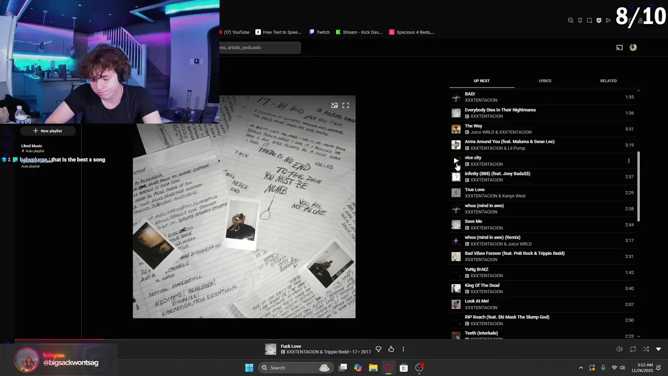Screen dimensions: 668x376
Task: Open the Stream - Kick Dashboard bookmark
Action: point(359,32)
